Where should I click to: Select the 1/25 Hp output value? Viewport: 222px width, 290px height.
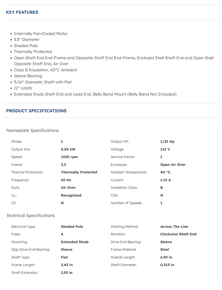coord(167,142)
